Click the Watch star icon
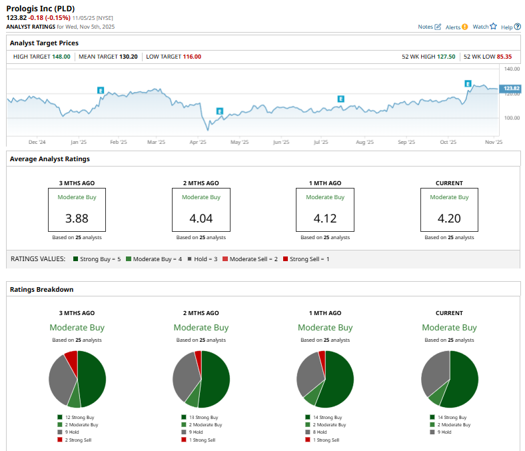This screenshot has width=525, height=451. 493,27
